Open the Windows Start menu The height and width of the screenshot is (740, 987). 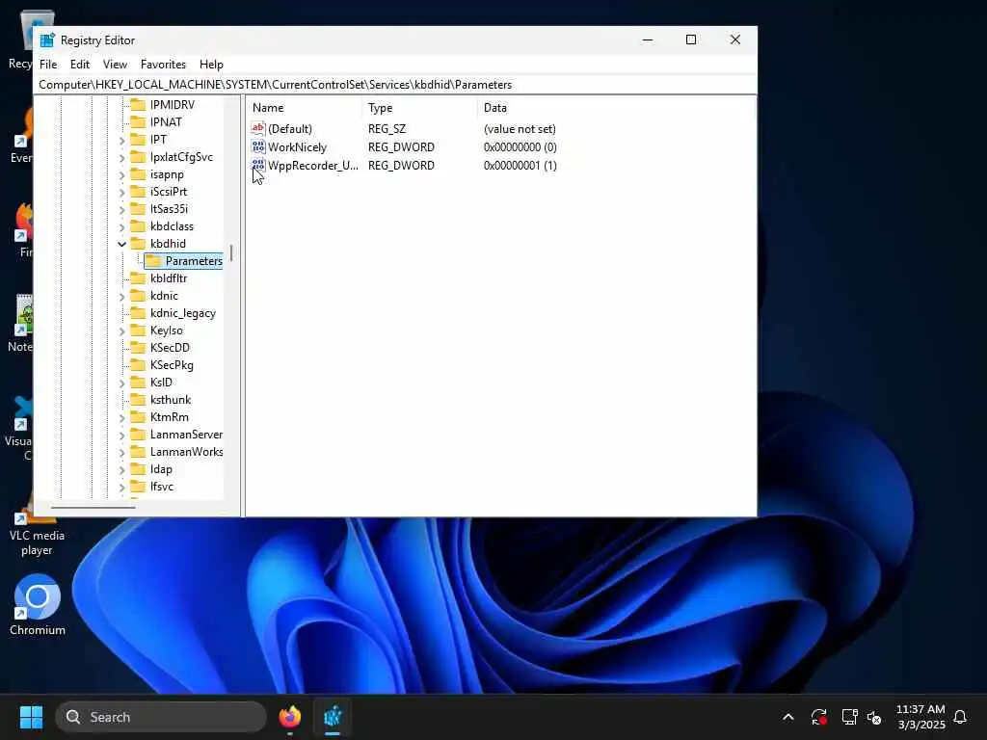pos(31,717)
